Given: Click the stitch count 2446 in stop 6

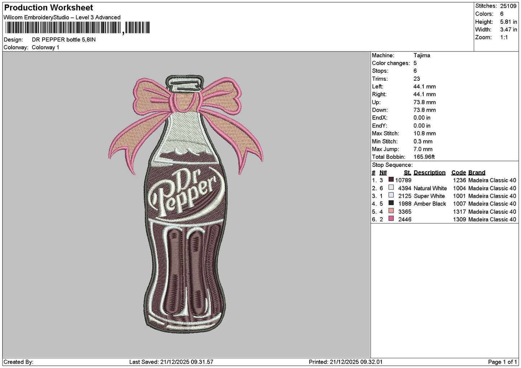Looking at the screenshot, I should 405,220.
